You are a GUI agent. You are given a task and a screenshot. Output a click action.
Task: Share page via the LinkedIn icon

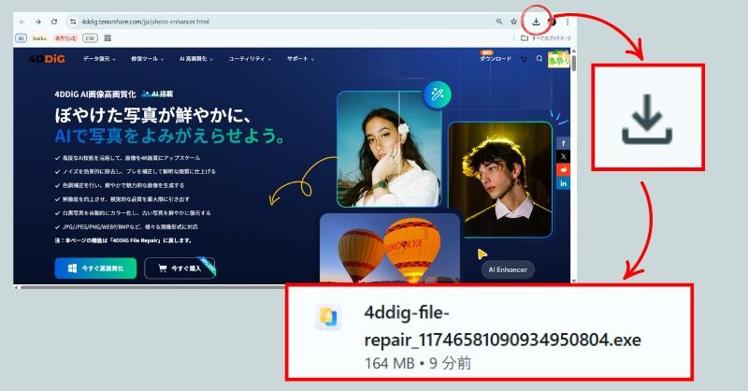click(564, 183)
